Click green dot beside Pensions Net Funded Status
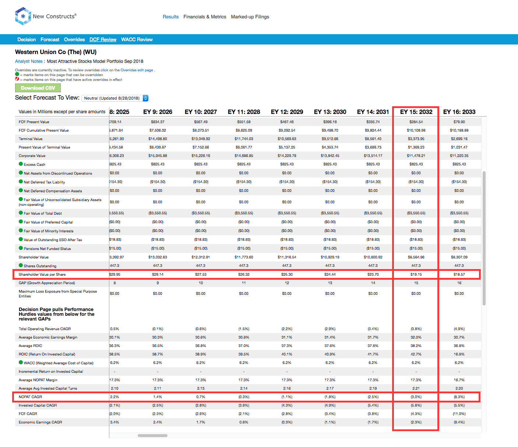This screenshot has width=518, height=447. [x=21, y=248]
